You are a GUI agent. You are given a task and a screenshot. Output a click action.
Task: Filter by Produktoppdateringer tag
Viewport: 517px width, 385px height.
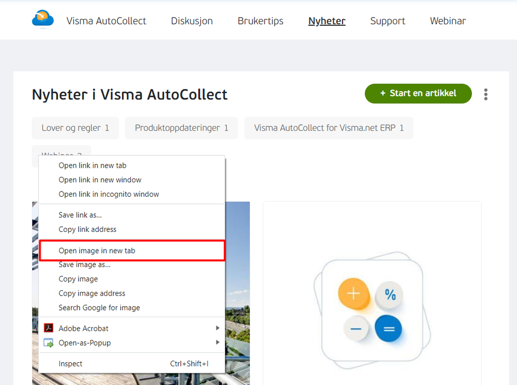(181, 128)
